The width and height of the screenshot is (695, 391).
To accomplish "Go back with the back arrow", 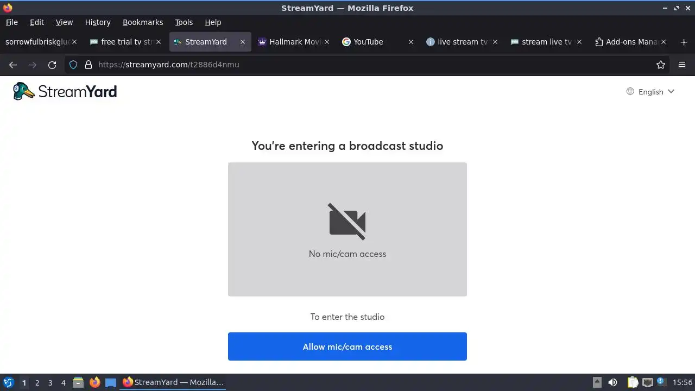I will coord(13,65).
